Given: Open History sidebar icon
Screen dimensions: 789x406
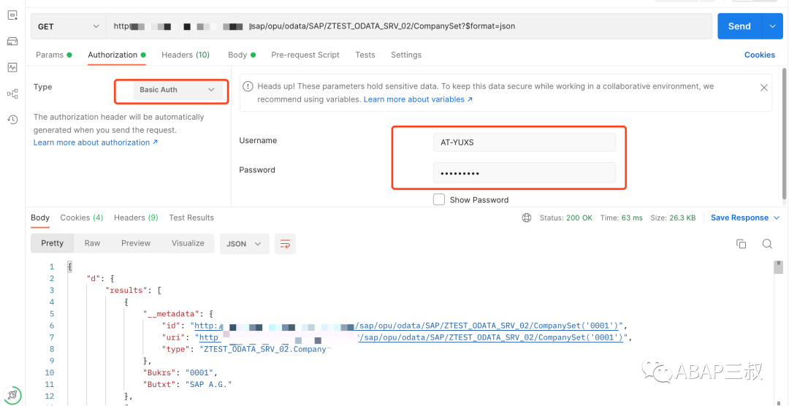Looking at the screenshot, I should coord(12,119).
